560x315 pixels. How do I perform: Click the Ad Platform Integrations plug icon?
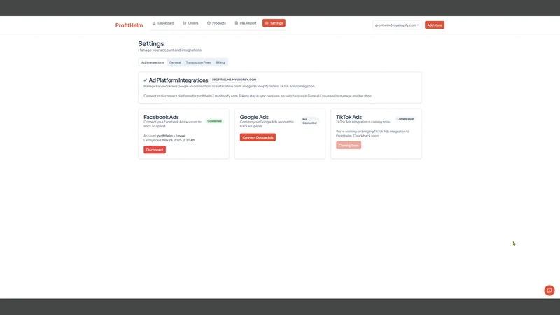click(146, 80)
